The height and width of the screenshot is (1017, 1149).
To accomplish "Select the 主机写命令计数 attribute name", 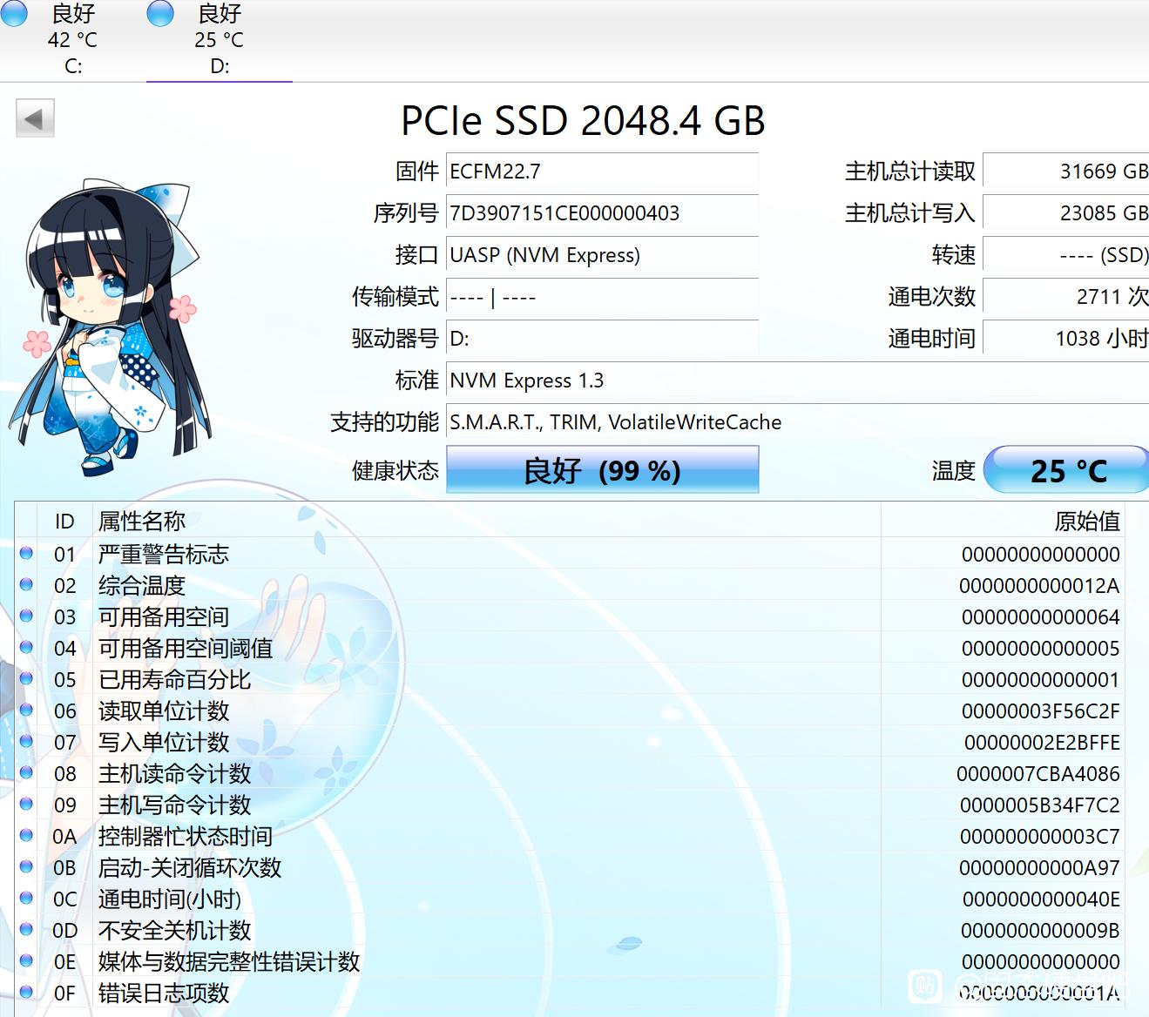I will coord(174,805).
